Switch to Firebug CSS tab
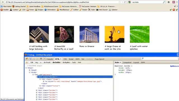Image resolution: width=179 pixels, height=101 pixels. pyautogui.click(x=65, y=59)
